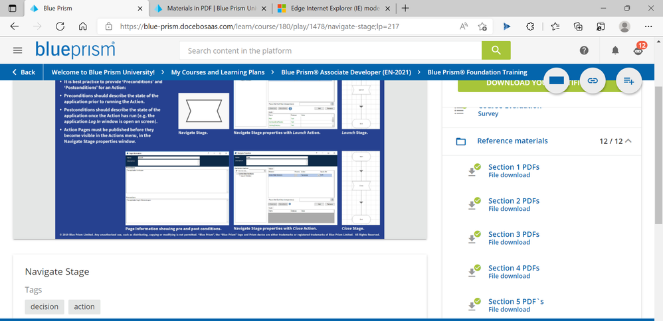This screenshot has height=321, width=663.
Task: Click the browser address bar URL
Action: (259, 27)
